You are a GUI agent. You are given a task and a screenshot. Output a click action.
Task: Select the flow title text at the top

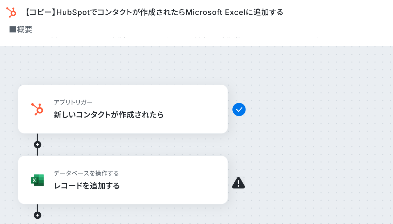(153, 12)
